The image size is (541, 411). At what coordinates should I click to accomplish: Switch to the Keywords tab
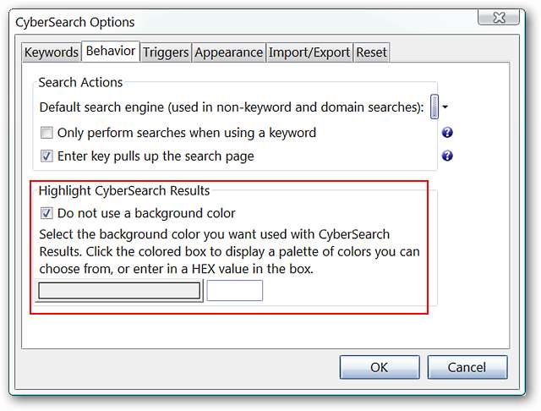click(x=51, y=52)
